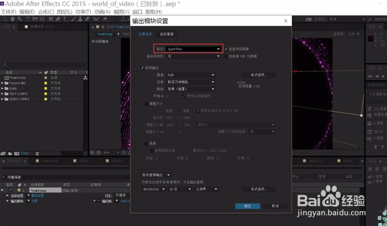Open the 效果(T) menu
387x226 pixels.
[x=83, y=12]
